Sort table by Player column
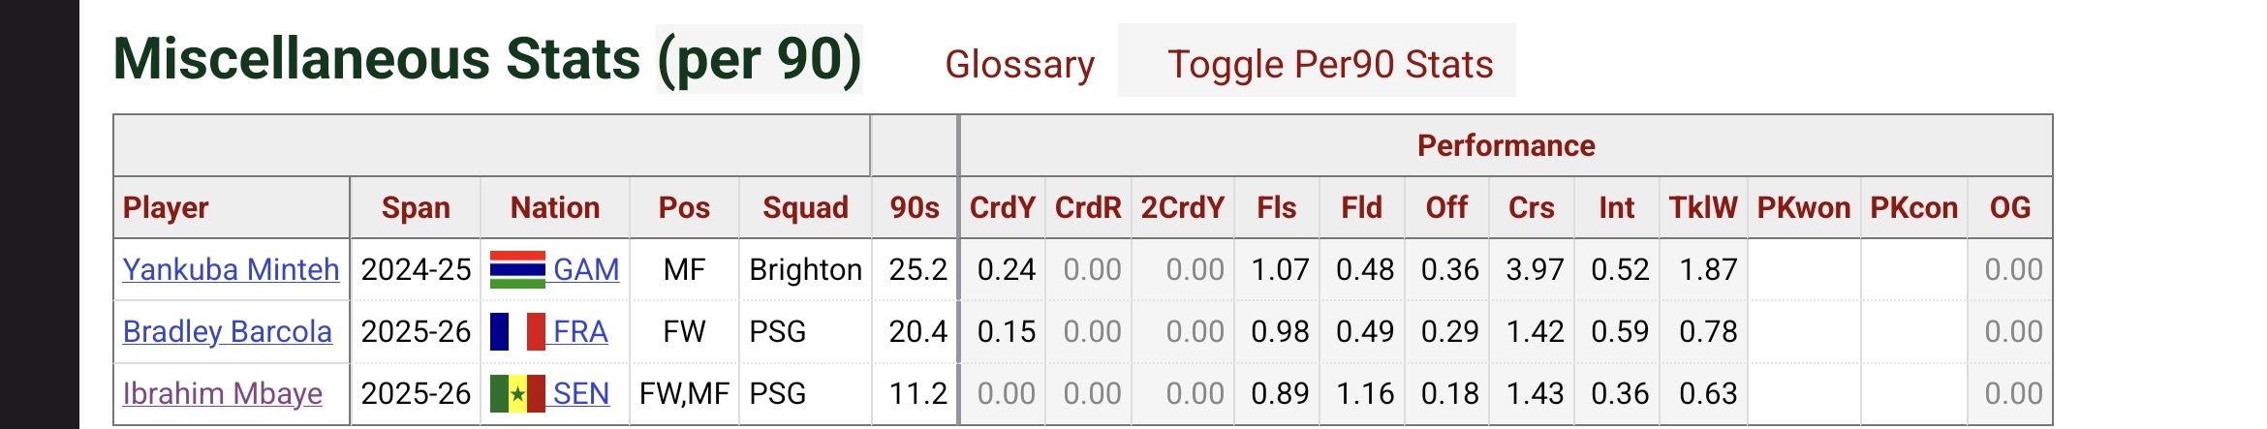This screenshot has width=2267, height=429. [x=166, y=207]
